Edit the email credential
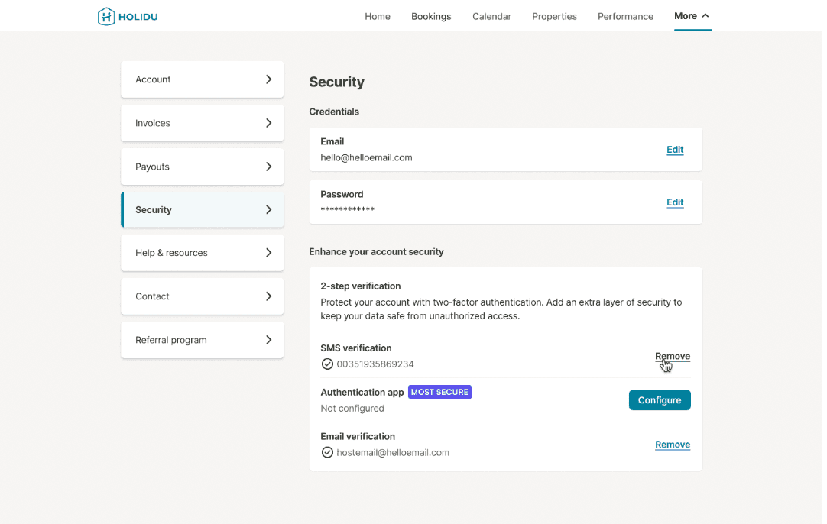The width and height of the screenshot is (827, 524). (675, 150)
